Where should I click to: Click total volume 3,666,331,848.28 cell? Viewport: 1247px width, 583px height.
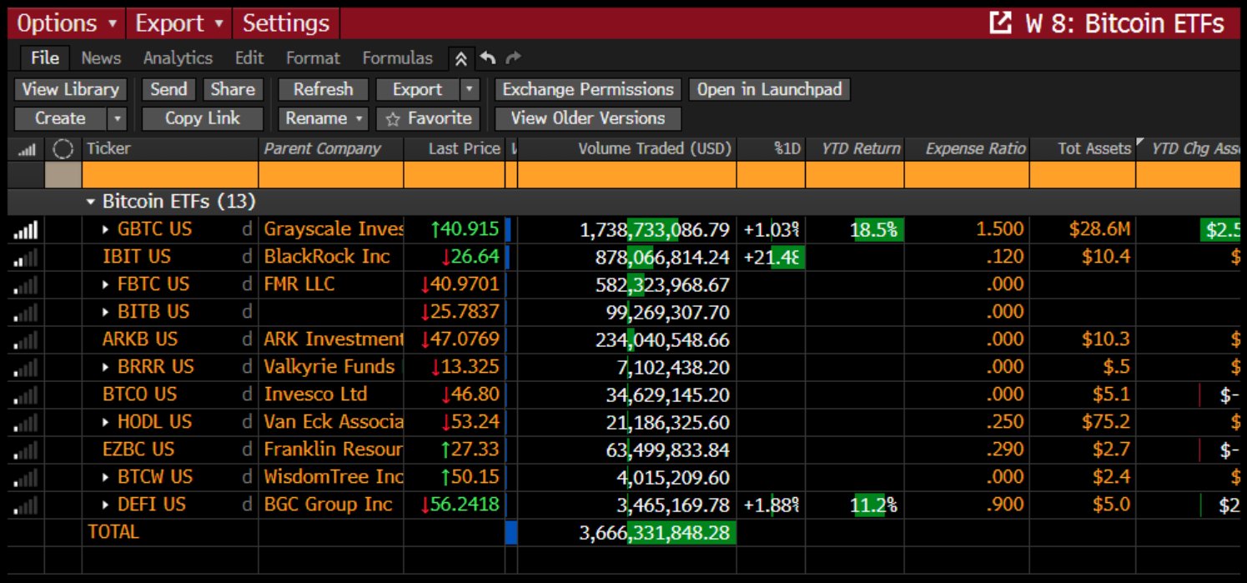[627, 533]
